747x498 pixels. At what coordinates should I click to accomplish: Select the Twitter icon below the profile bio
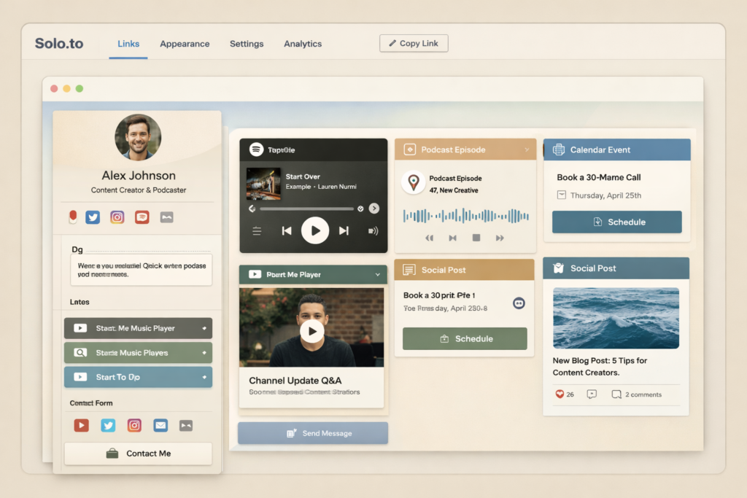point(92,217)
